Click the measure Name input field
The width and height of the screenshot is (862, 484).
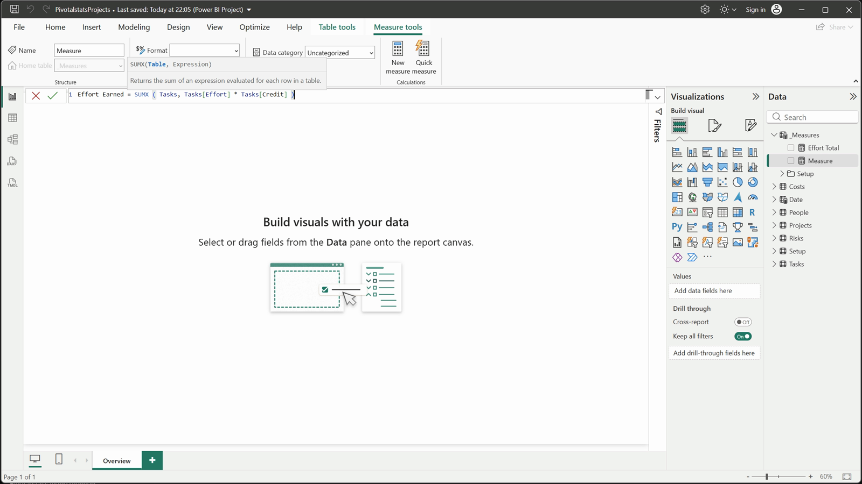point(89,51)
